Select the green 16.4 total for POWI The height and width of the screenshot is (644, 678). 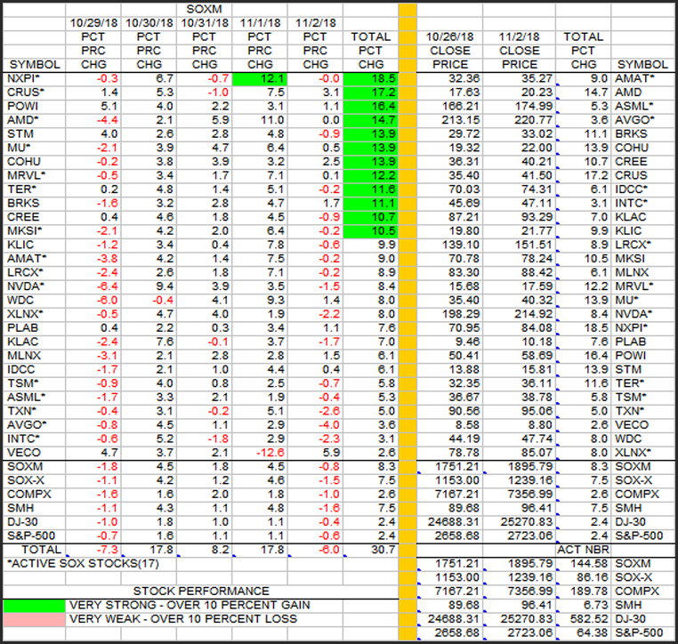(371, 107)
